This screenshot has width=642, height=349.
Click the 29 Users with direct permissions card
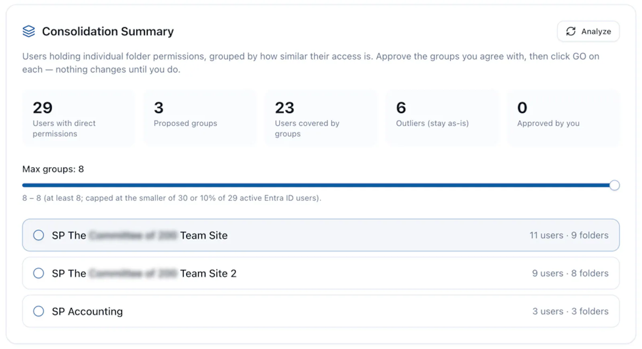pyautogui.click(x=79, y=118)
